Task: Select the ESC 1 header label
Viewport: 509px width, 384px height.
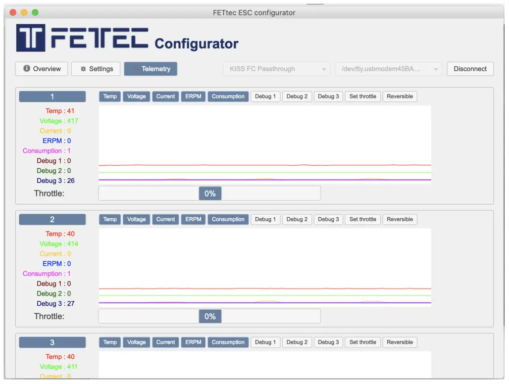Action: [53, 97]
